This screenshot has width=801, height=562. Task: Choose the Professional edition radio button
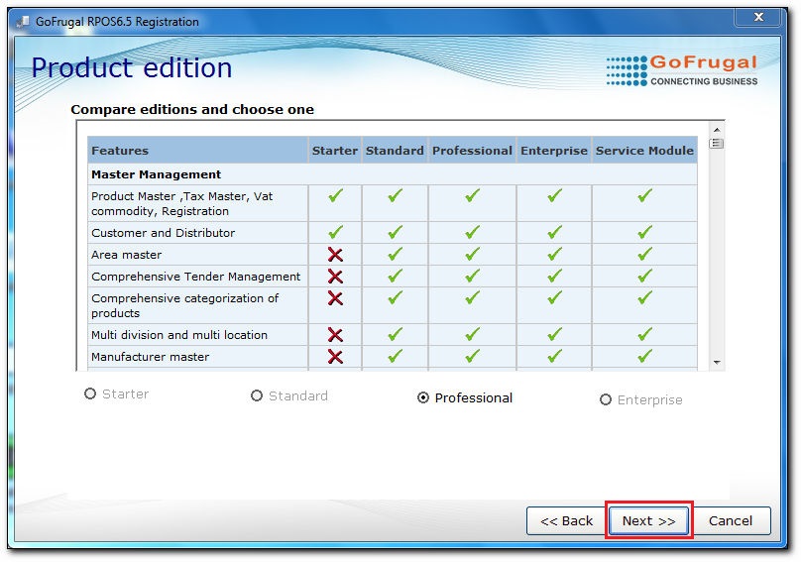[x=423, y=398]
